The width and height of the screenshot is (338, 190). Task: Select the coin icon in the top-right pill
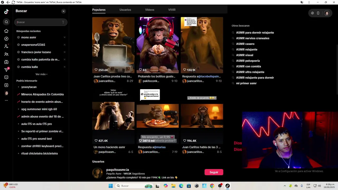click(x=312, y=13)
